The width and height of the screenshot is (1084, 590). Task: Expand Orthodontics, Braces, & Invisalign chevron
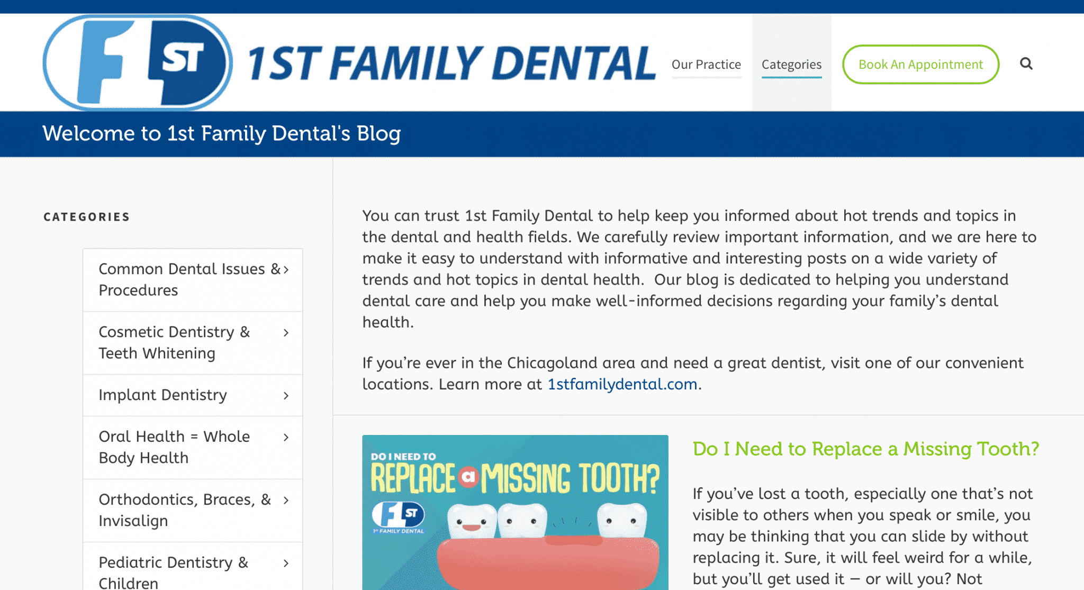[x=286, y=501]
